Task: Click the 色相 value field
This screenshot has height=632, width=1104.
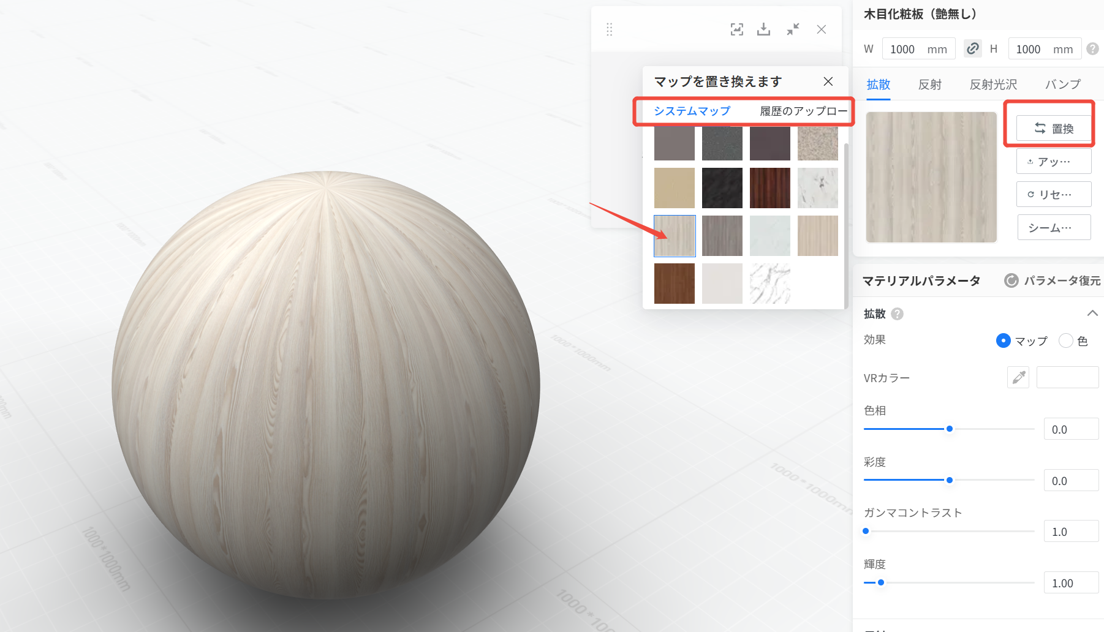Action: click(1071, 429)
